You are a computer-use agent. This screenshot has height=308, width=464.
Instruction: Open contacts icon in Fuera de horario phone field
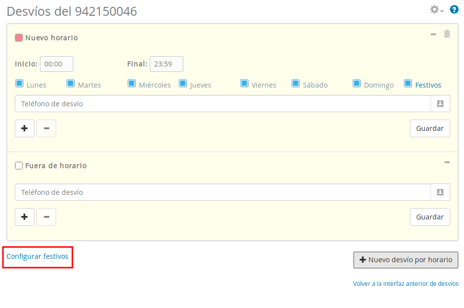(440, 192)
